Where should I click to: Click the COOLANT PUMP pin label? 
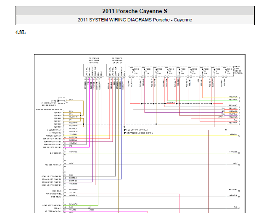click(54, 130)
